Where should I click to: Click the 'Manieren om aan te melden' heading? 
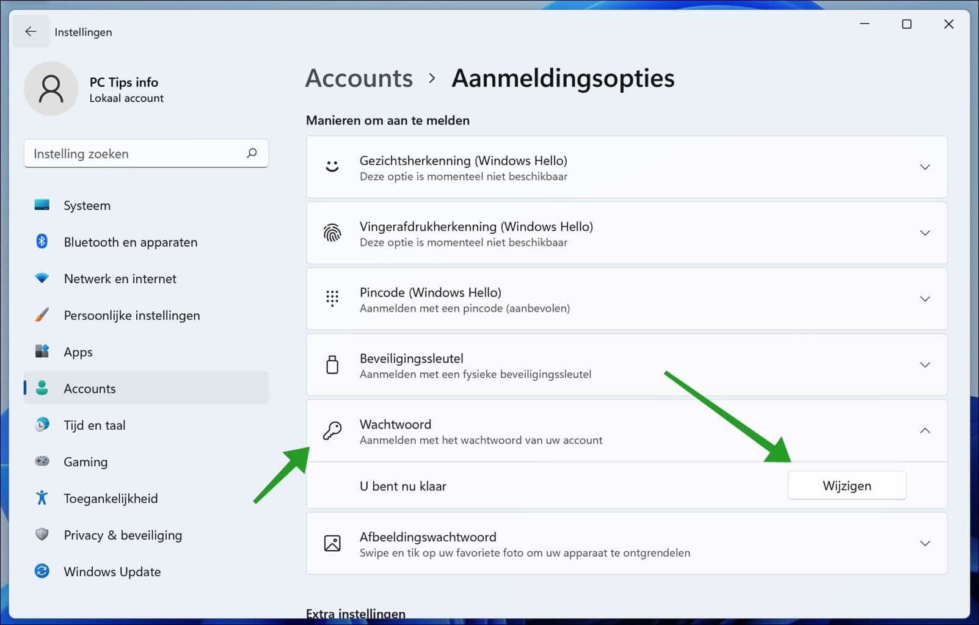388,120
